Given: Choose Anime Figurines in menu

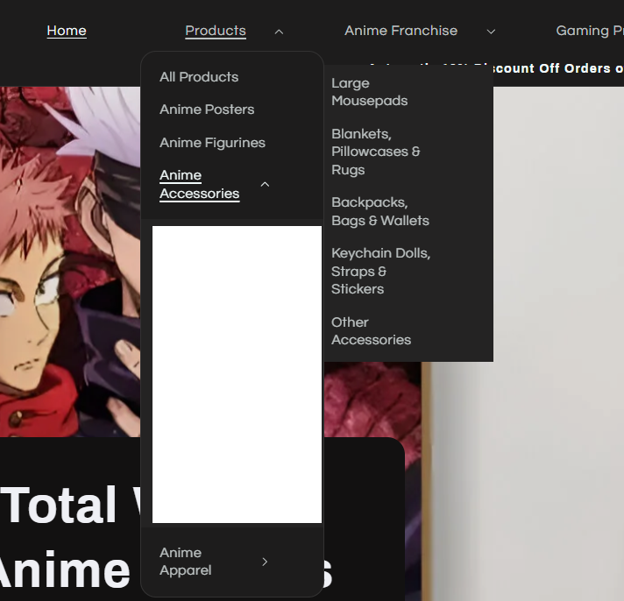Looking at the screenshot, I should tap(212, 143).
